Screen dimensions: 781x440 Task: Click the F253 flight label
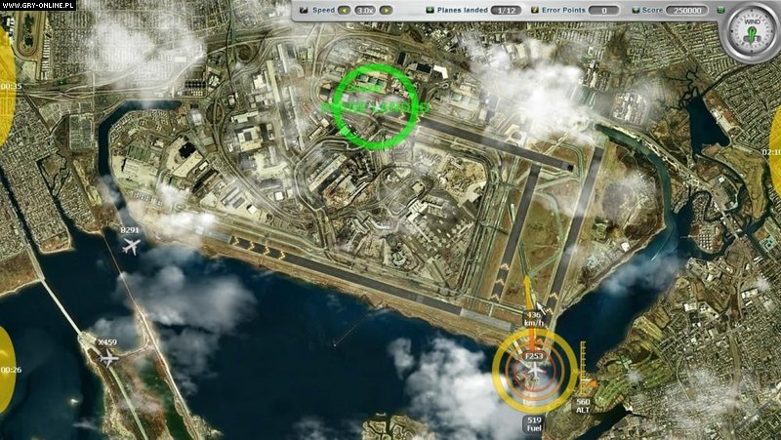pyautogui.click(x=534, y=357)
